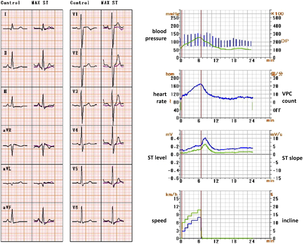
Task: Select the speed label
Action: point(160,221)
